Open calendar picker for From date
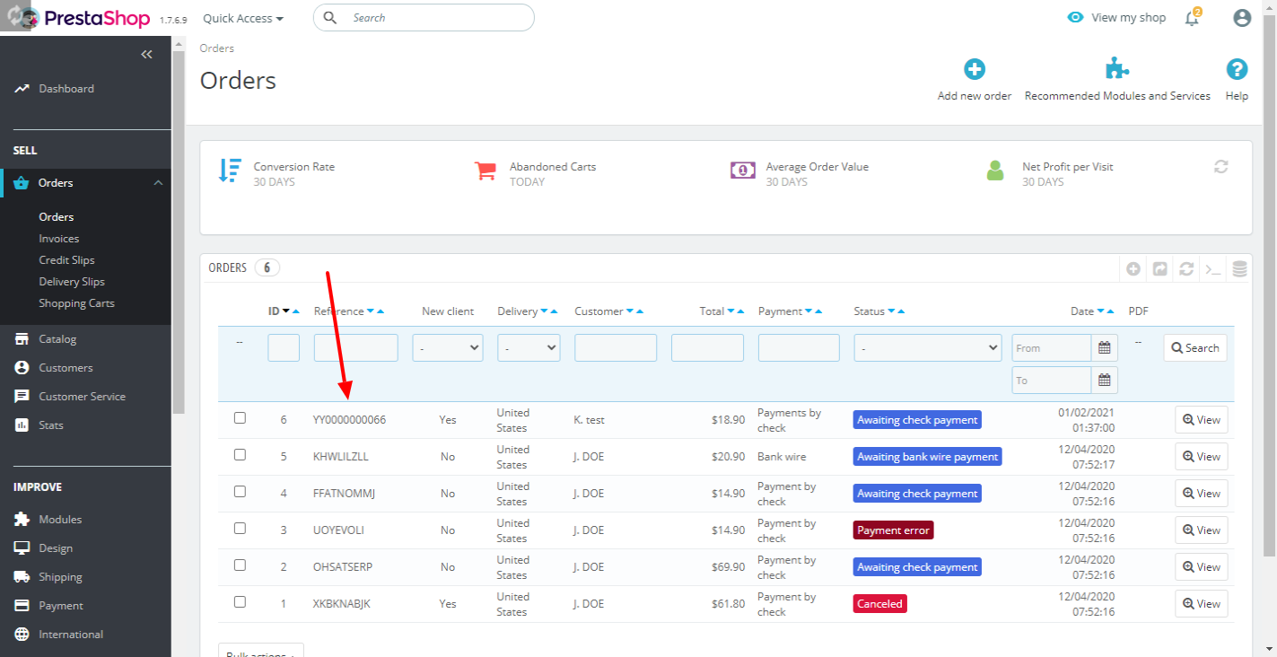This screenshot has width=1277, height=657. click(1105, 348)
